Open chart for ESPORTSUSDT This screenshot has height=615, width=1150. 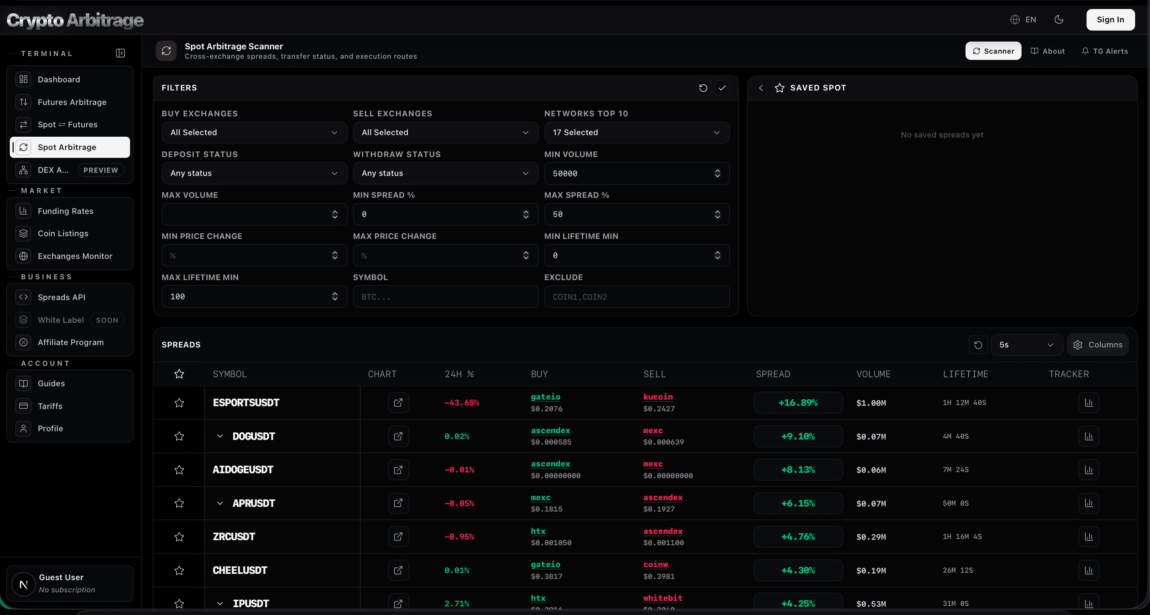(398, 403)
